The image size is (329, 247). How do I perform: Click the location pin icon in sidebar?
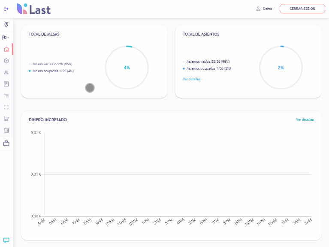pyautogui.click(x=6, y=25)
